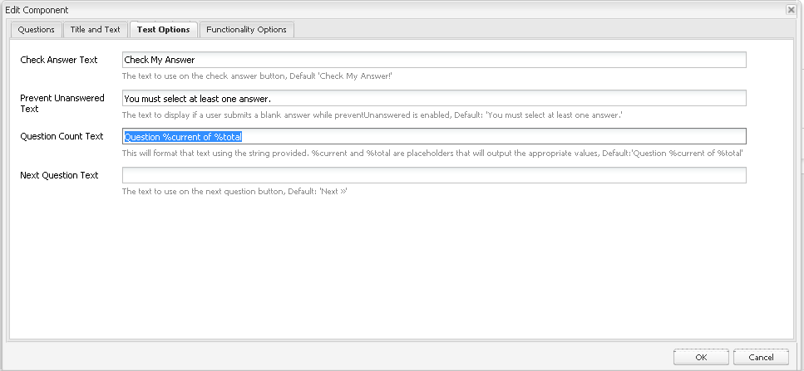The width and height of the screenshot is (804, 371).
Task: Go to the Functionality Options tab
Action: (246, 30)
